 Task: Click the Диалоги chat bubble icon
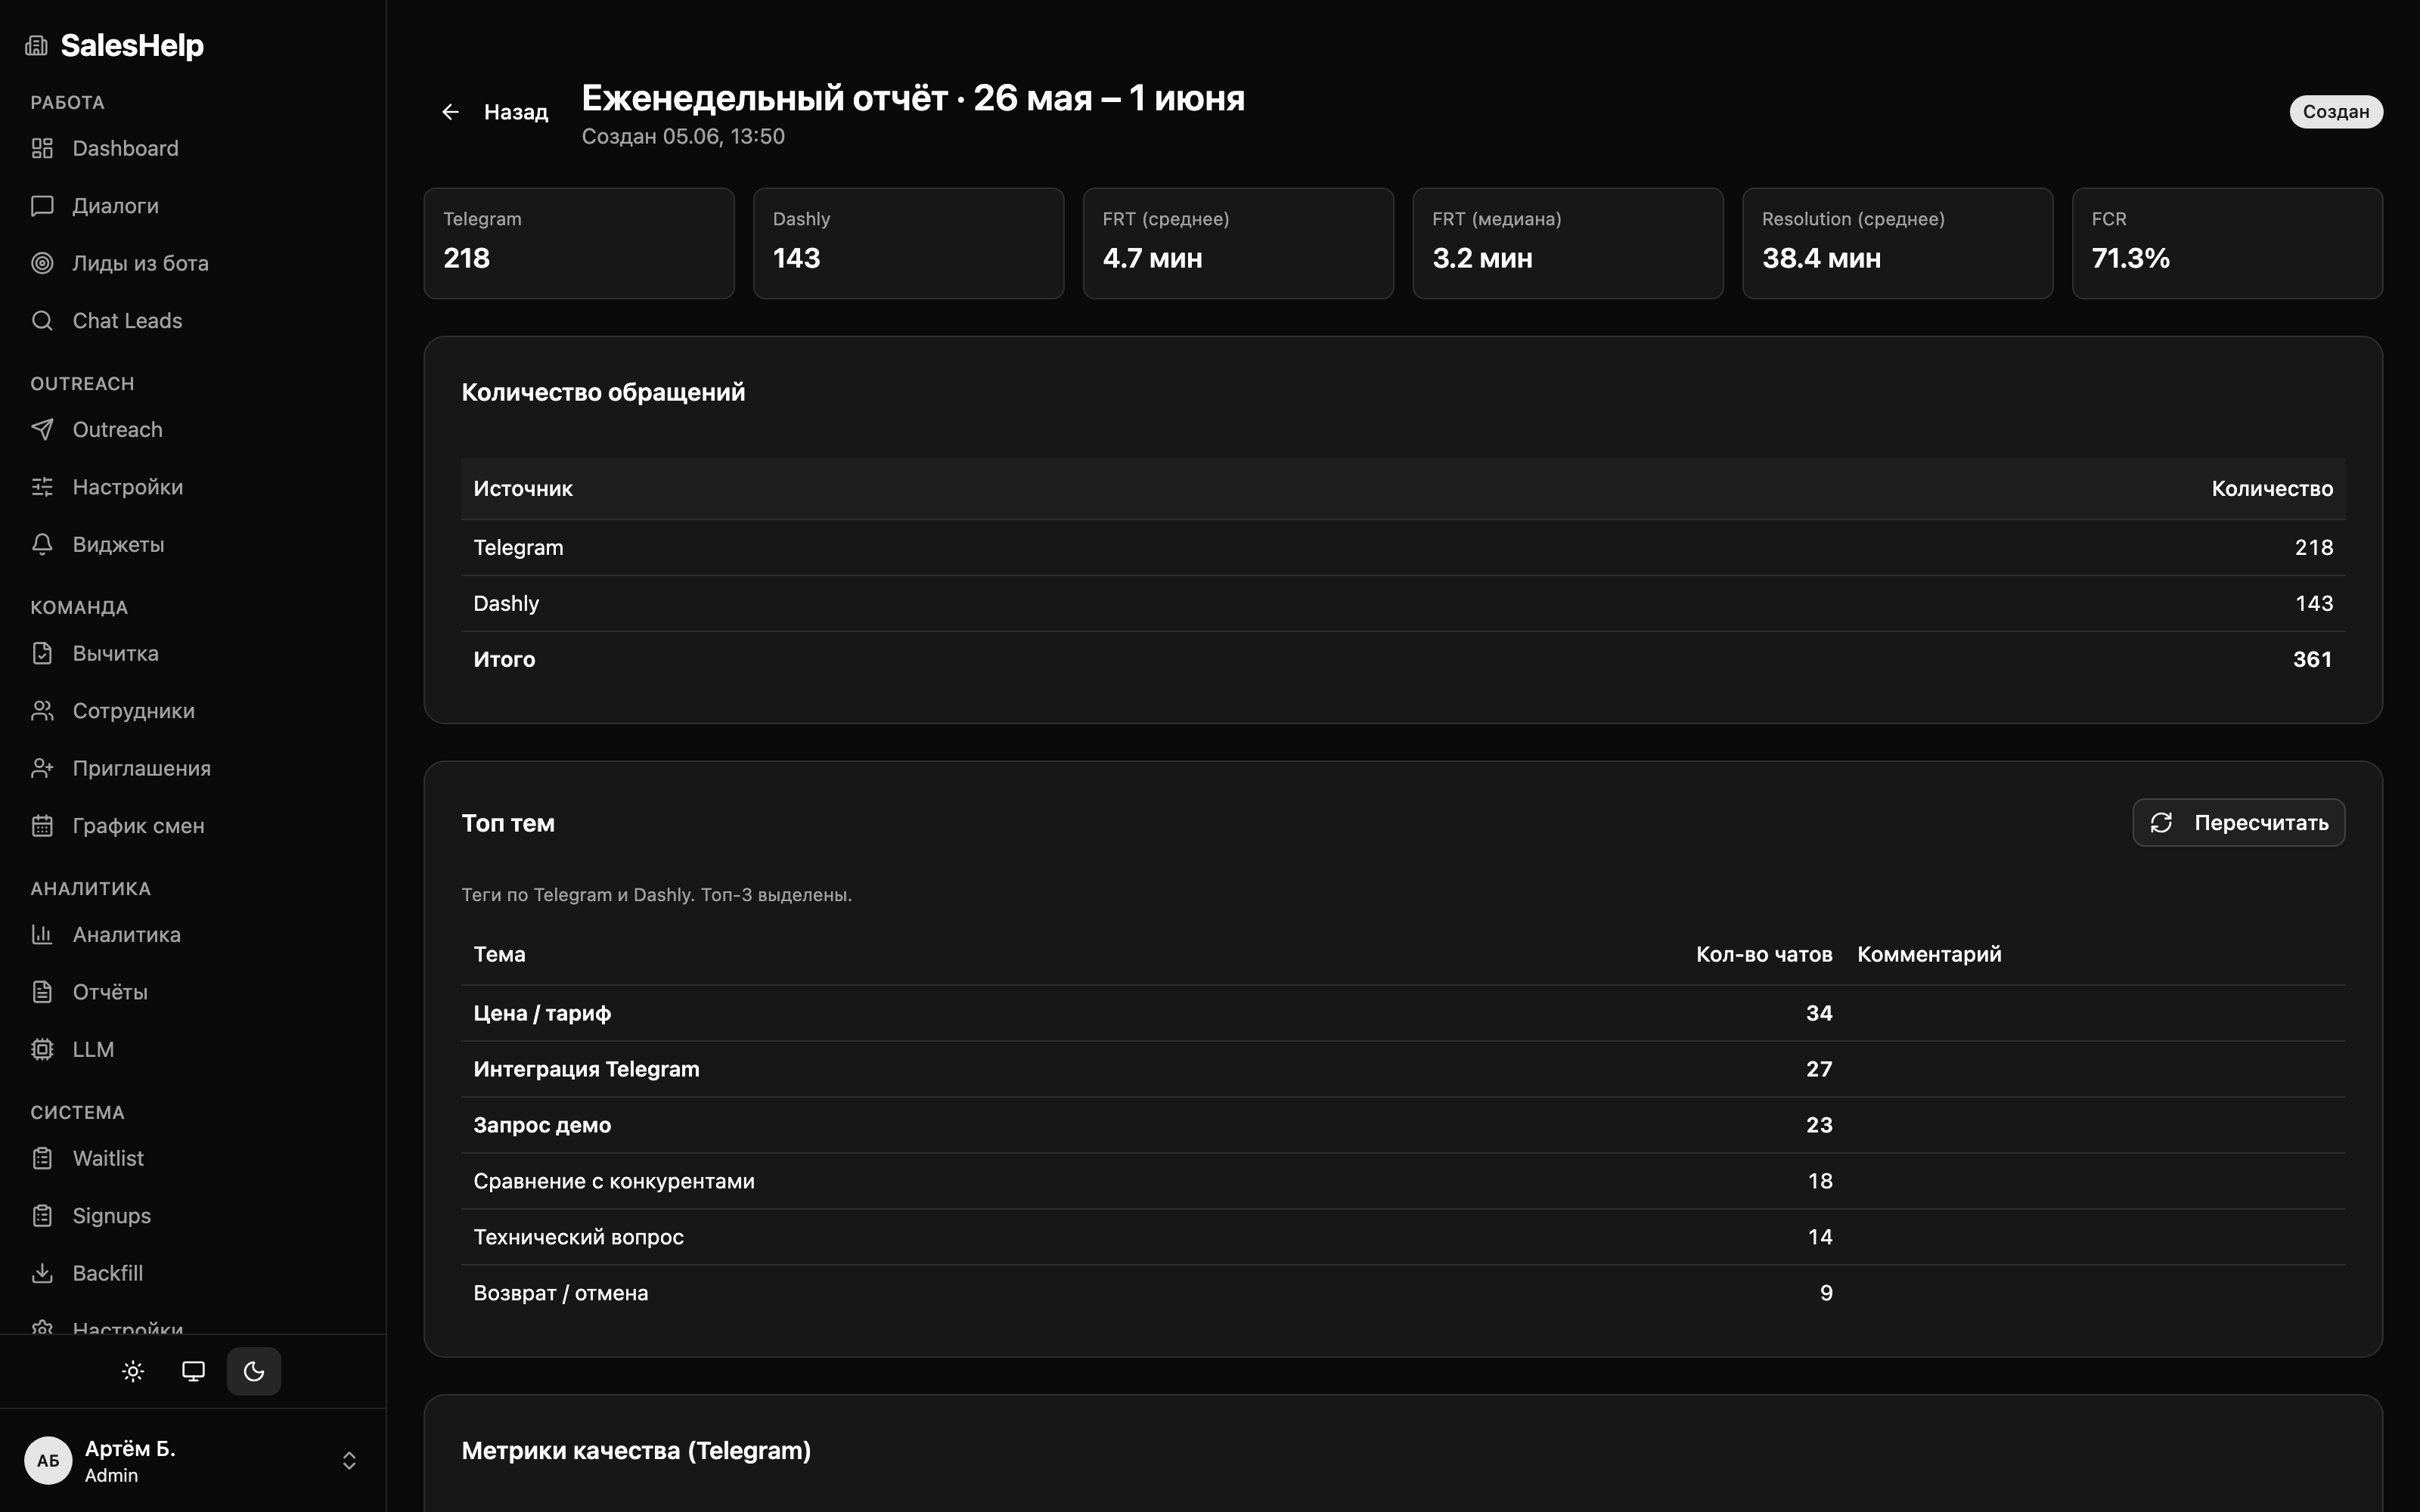[x=42, y=206]
